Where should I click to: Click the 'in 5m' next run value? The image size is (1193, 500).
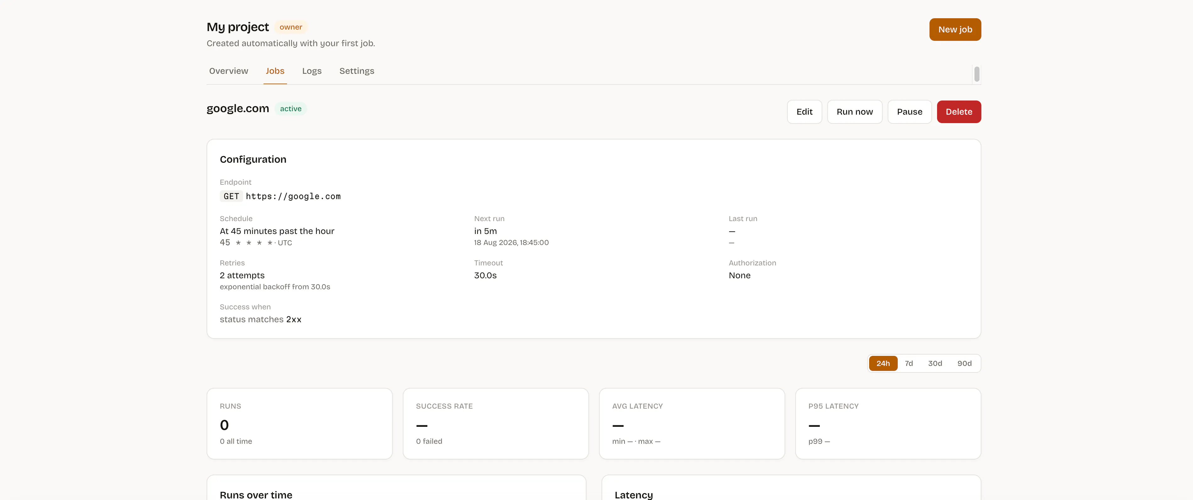click(x=486, y=231)
